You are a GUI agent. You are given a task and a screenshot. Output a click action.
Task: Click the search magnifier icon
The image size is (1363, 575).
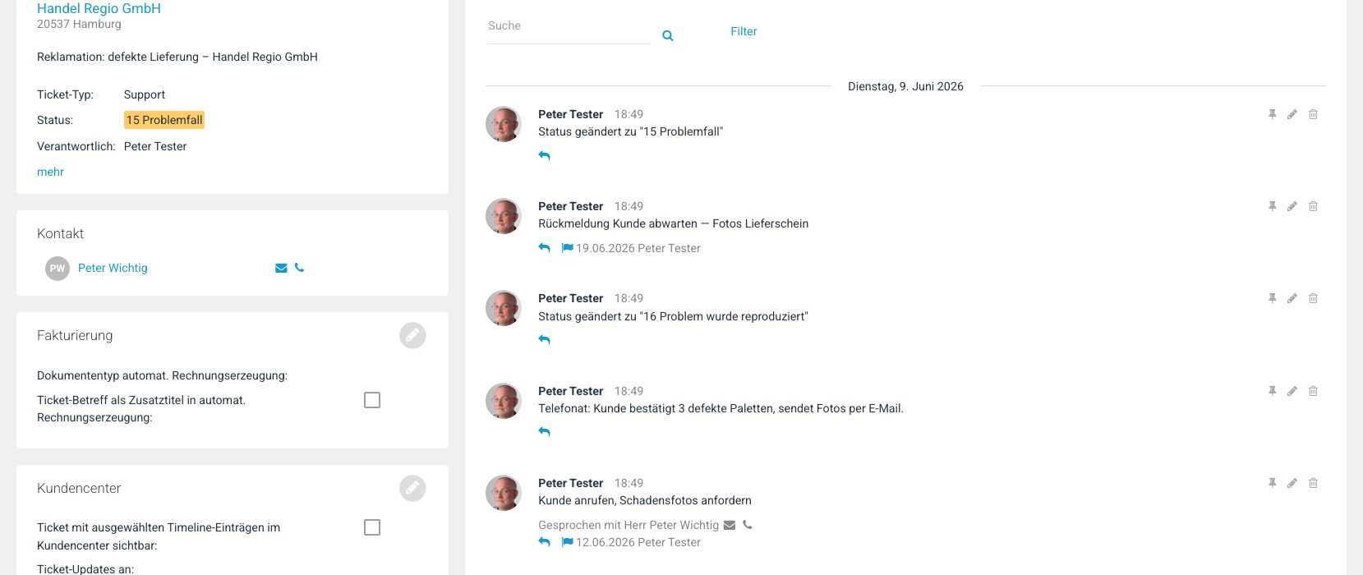click(668, 35)
